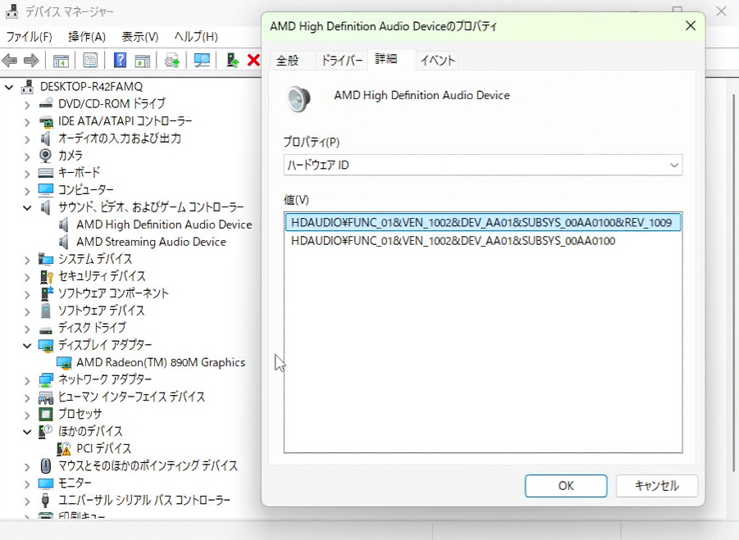The image size is (739, 540).
Task: Expand the キーボード node
Action: [x=27, y=173]
